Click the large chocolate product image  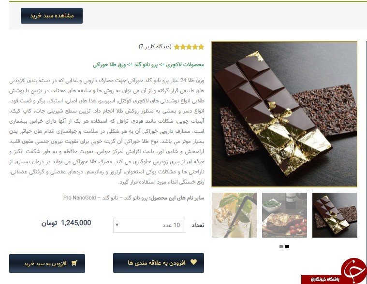coord(284,114)
